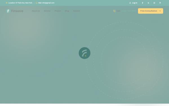This screenshot has height=106, width=169.
Task: Click the phone number next to Call
Action: pos(129,11)
